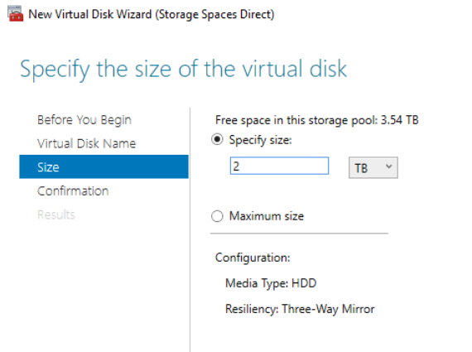Focus the size value input field containing 2
The image size is (472, 352).
pyautogui.click(x=279, y=166)
